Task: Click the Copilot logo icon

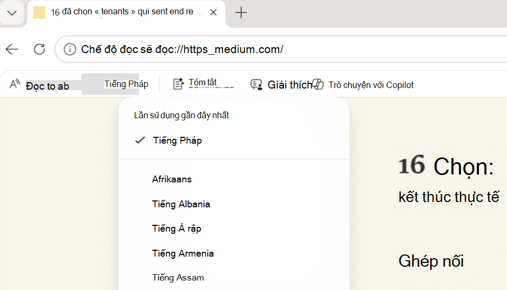Action: click(318, 84)
